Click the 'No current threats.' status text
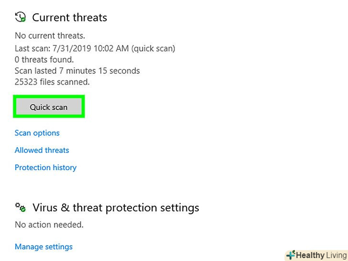The height and width of the screenshot is (261, 348). tap(50, 35)
